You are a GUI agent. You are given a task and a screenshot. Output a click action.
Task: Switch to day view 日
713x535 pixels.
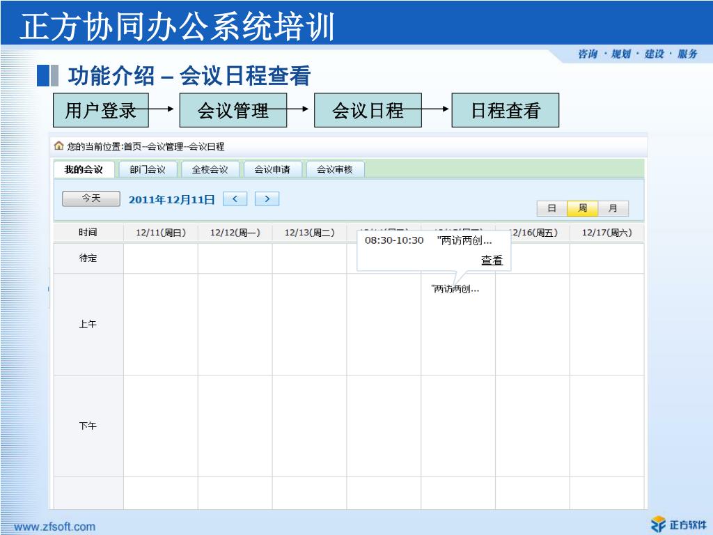pyautogui.click(x=552, y=208)
